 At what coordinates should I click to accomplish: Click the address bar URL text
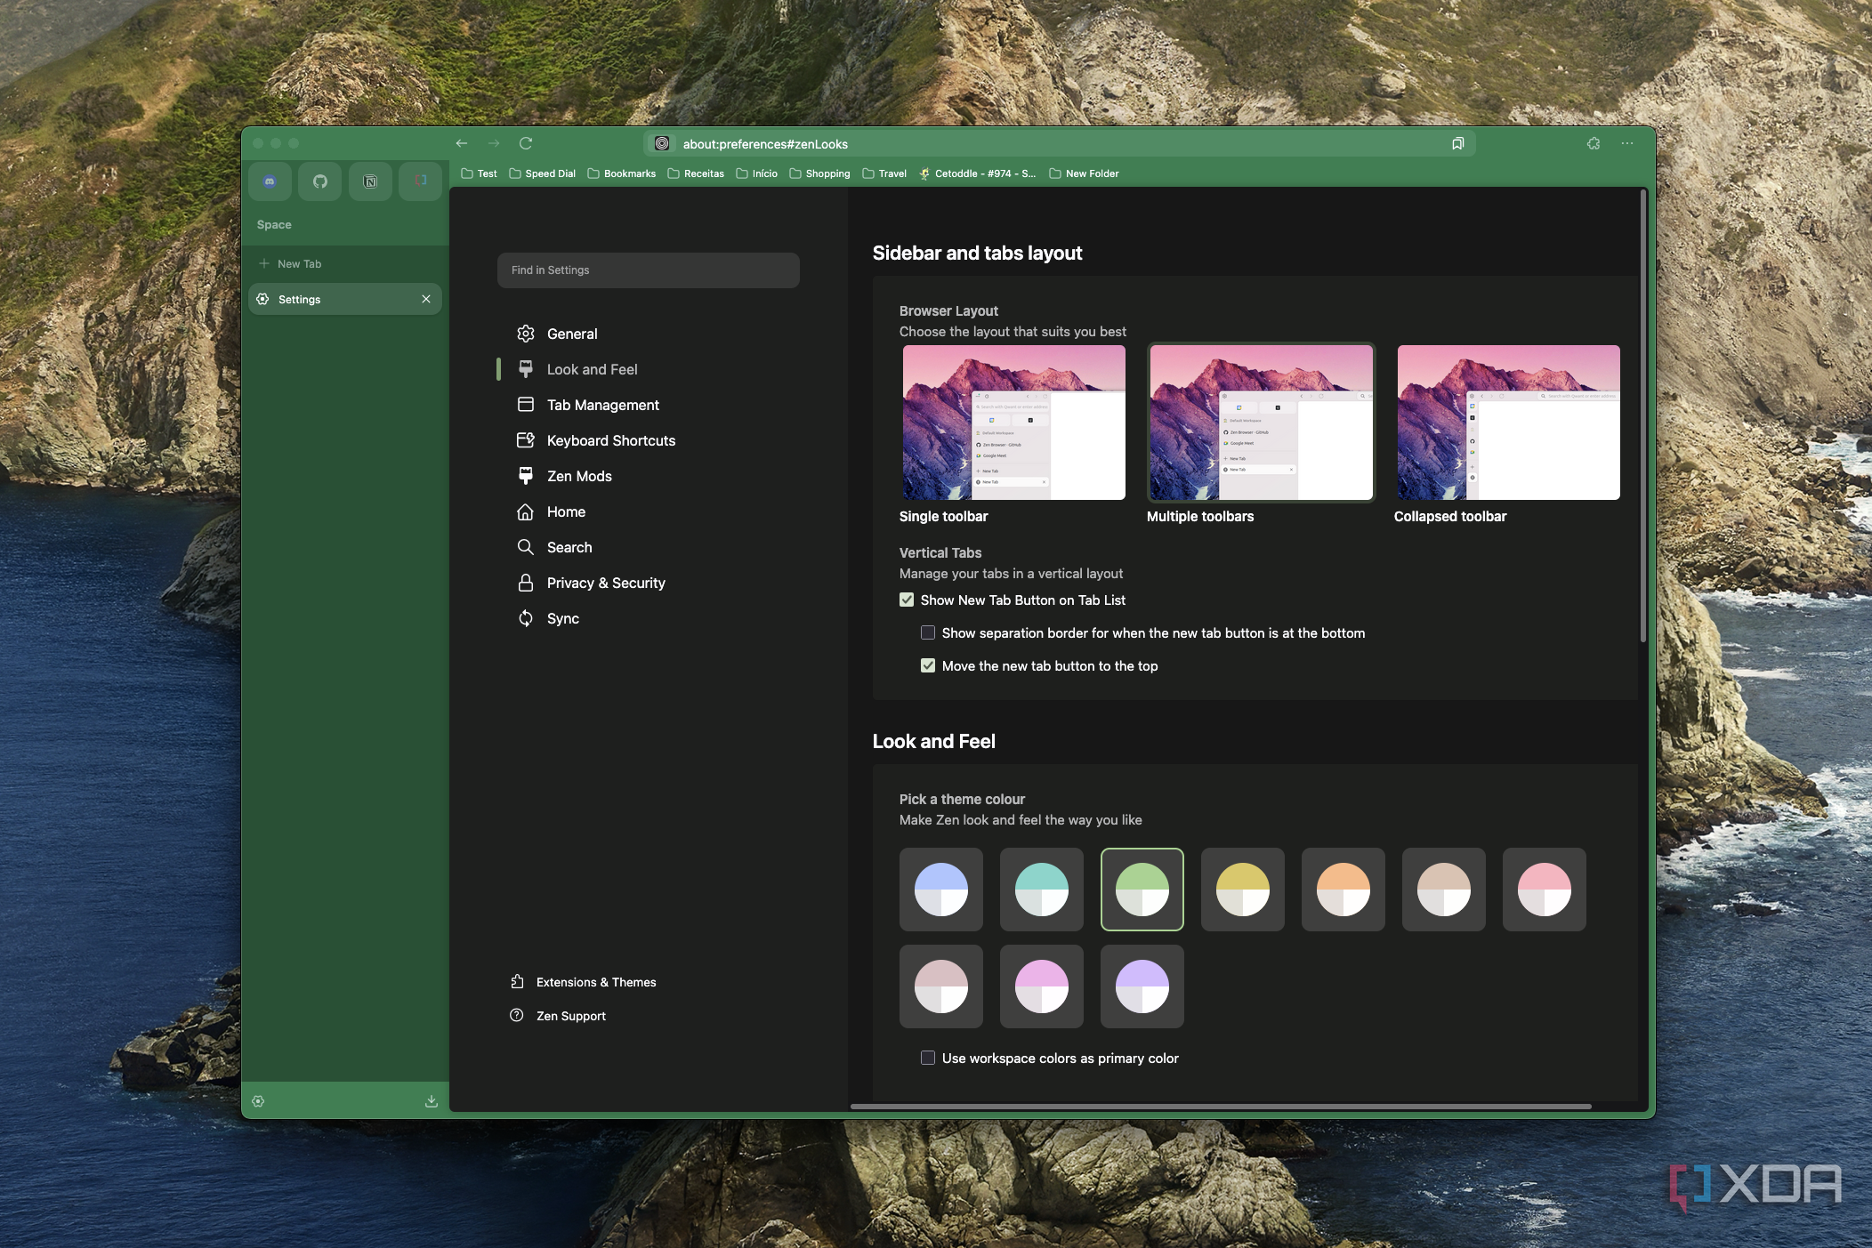pyautogui.click(x=765, y=144)
